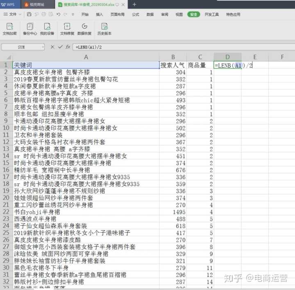This screenshot has height=290, width=295.
Task: Click the plus button to add new tab
Action: click(134, 4)
